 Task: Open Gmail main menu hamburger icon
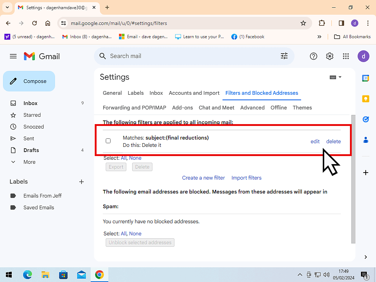click(13, 56)
